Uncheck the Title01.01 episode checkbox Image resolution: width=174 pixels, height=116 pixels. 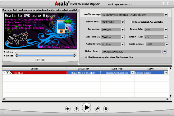(11, 73)
